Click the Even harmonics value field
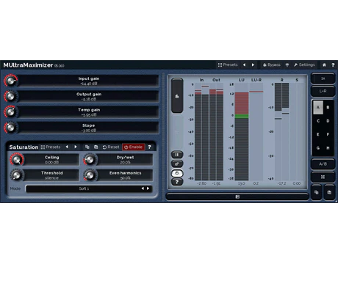The width and height of the screenshot is (338, 305). coord(125,175)
